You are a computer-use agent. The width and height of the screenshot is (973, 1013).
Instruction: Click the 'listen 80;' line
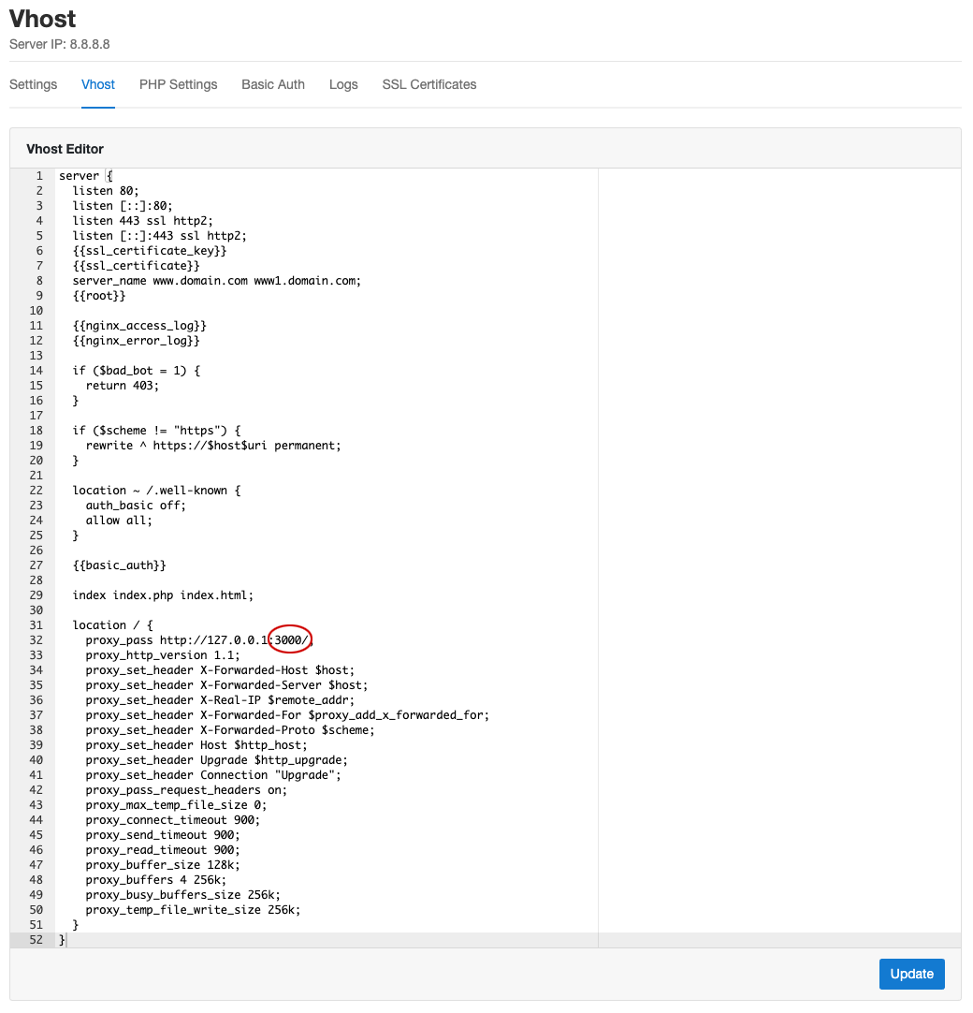point(105,191)
